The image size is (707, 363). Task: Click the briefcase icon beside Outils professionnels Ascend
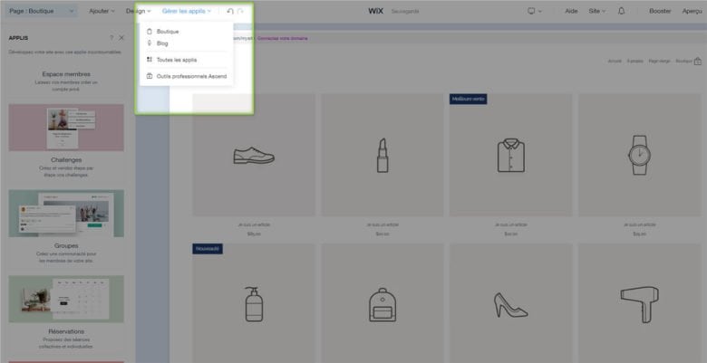(150, 76)
